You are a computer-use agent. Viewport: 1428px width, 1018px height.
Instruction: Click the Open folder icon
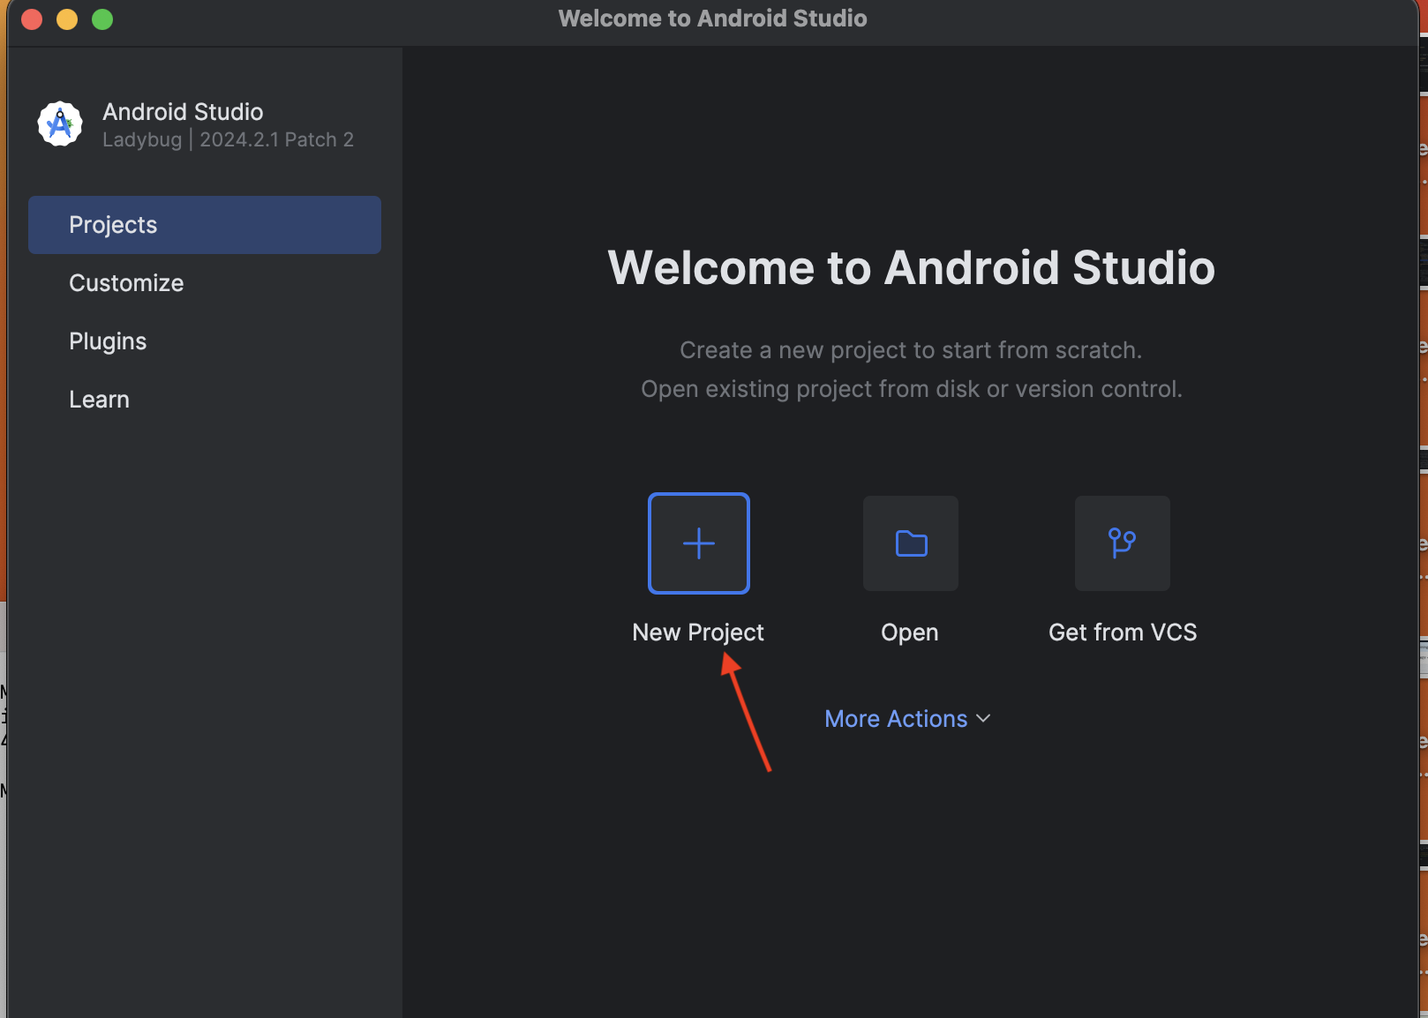[x=911, y=543]
